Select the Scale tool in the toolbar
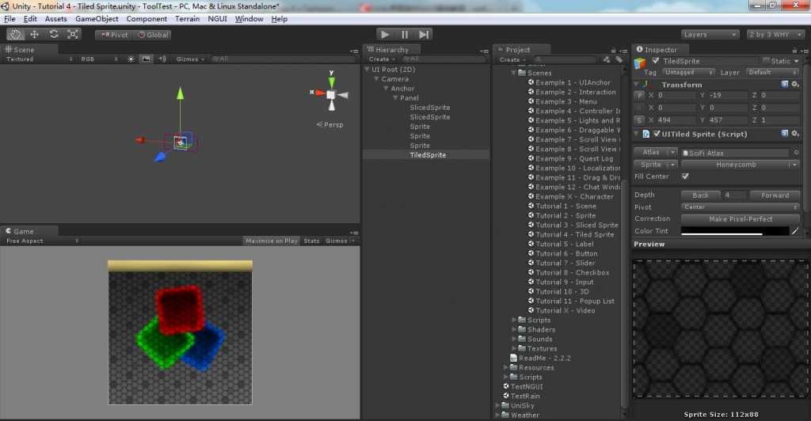This screenshot has height=421, width=811. (x=72, y=35)
